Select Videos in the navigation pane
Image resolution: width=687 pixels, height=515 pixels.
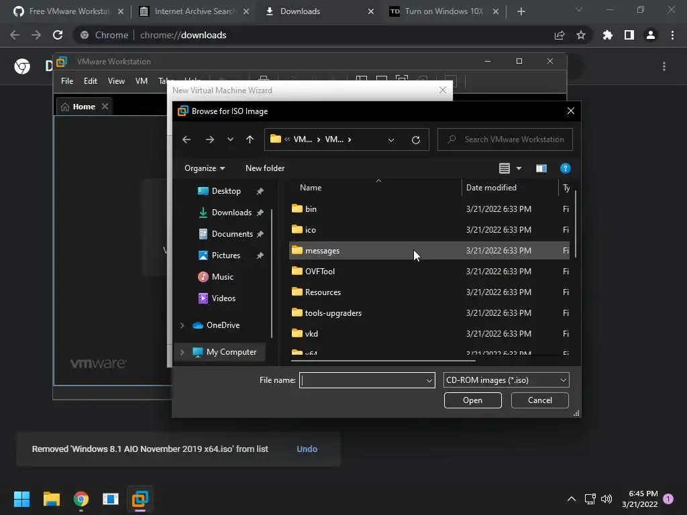point(223,298)
